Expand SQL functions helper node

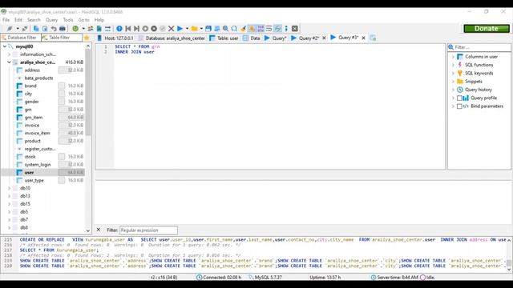point(453,65)
